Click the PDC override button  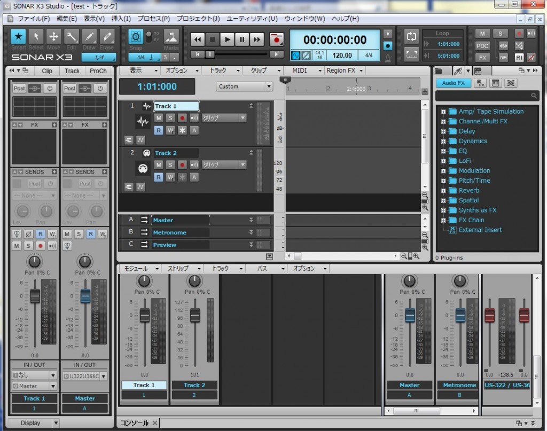482,46
